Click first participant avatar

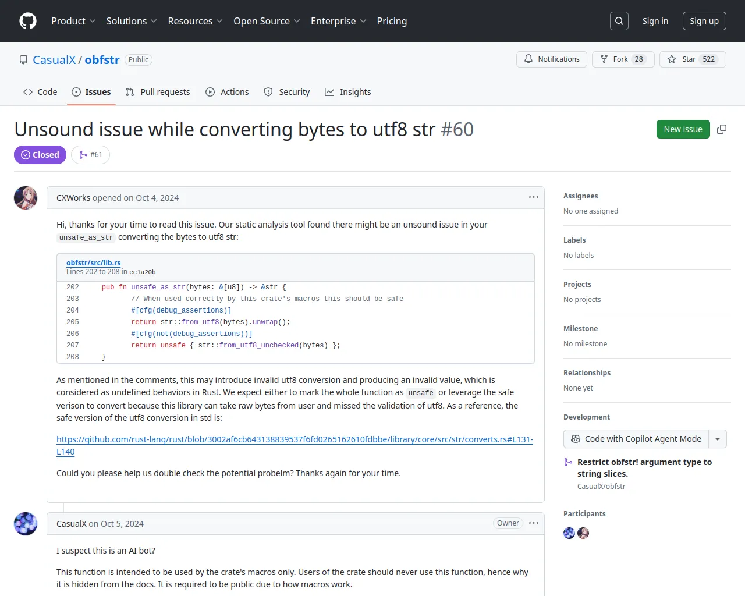point(569,533)
